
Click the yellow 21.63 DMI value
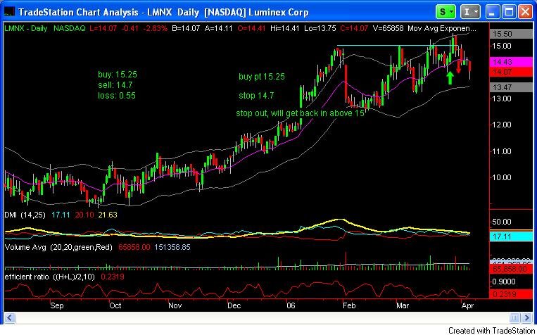[108, 215]
